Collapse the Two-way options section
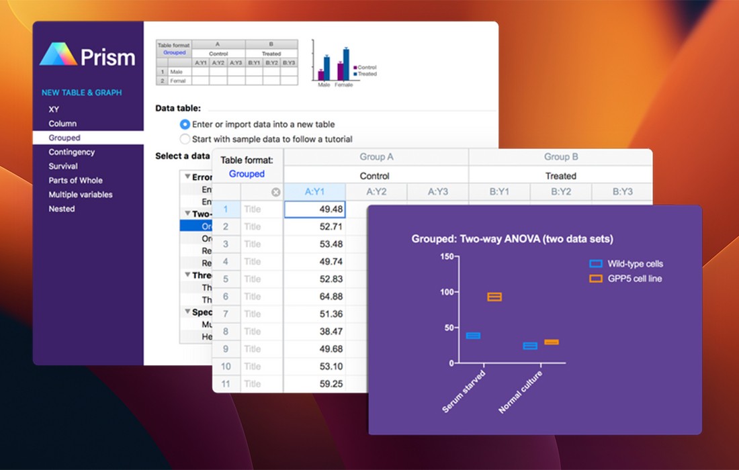The image size is (739, 470). pos(187,212)
